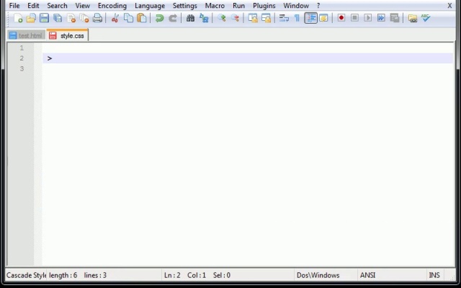Undo last action with green arrow
Image resolution: width=461 pixels, height=288 pixels.
pos(159,18)
